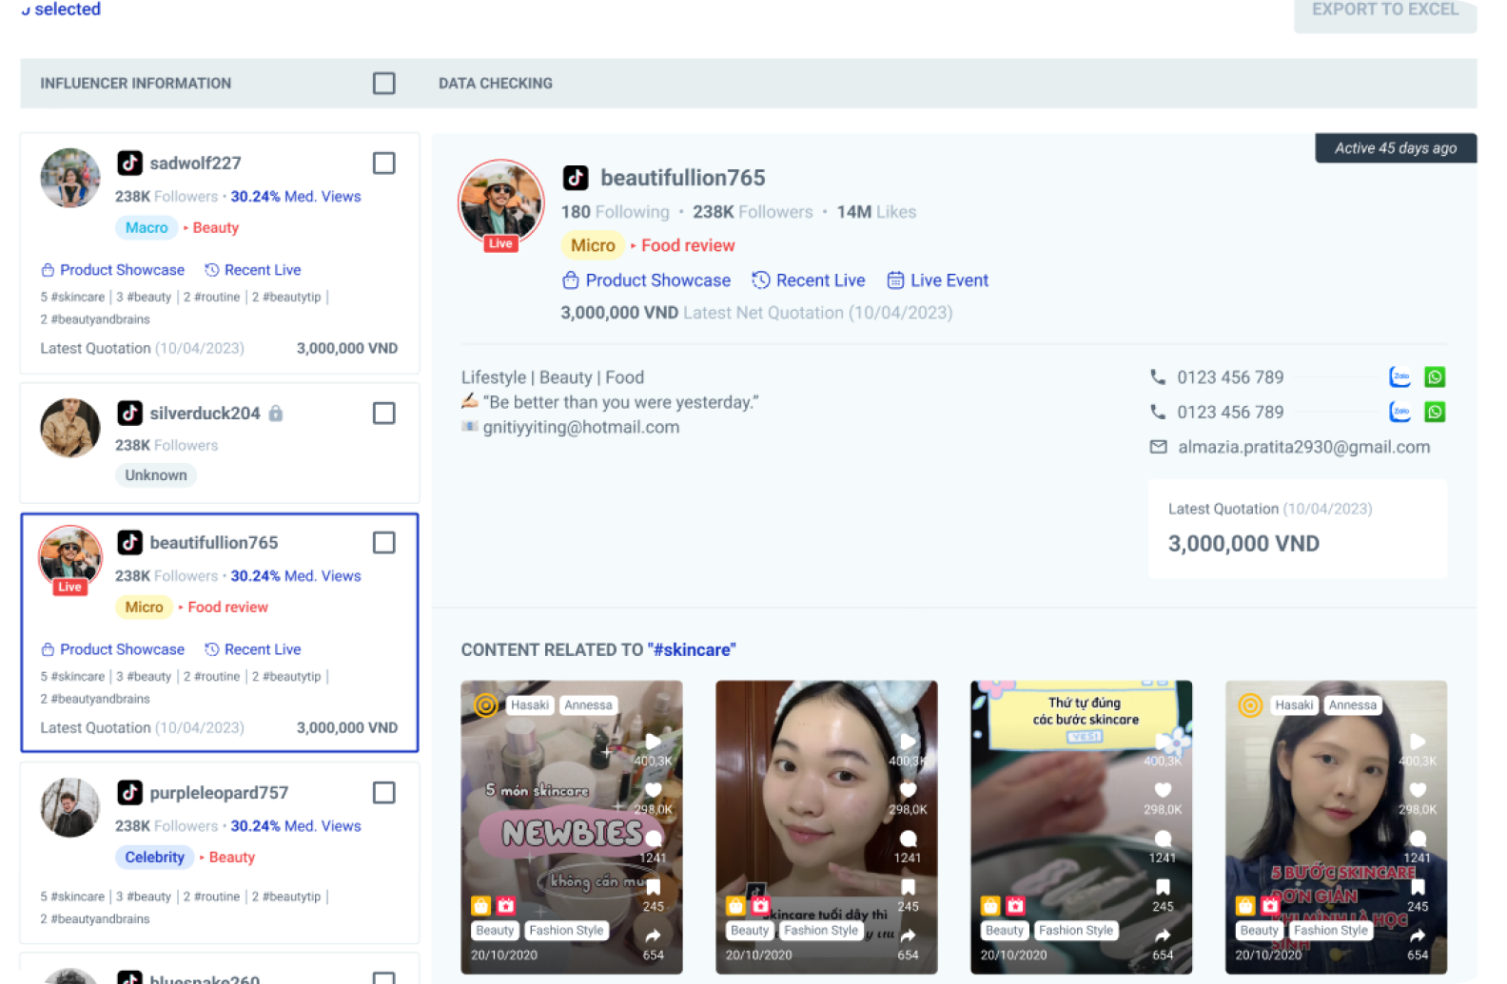The height and width of the screenshot is (984, 1507).
Task: Click the TikTok icon beside the beautifullion765 profile header
Action: click(576, 178)
